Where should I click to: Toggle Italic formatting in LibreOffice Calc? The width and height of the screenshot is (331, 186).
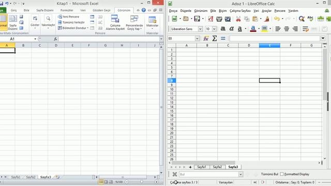coord(231,29)
